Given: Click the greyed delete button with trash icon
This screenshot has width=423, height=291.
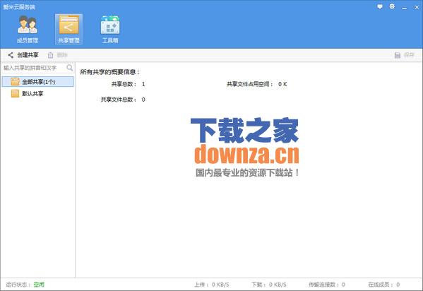Looking at the screenshot, I should (57, 55).
